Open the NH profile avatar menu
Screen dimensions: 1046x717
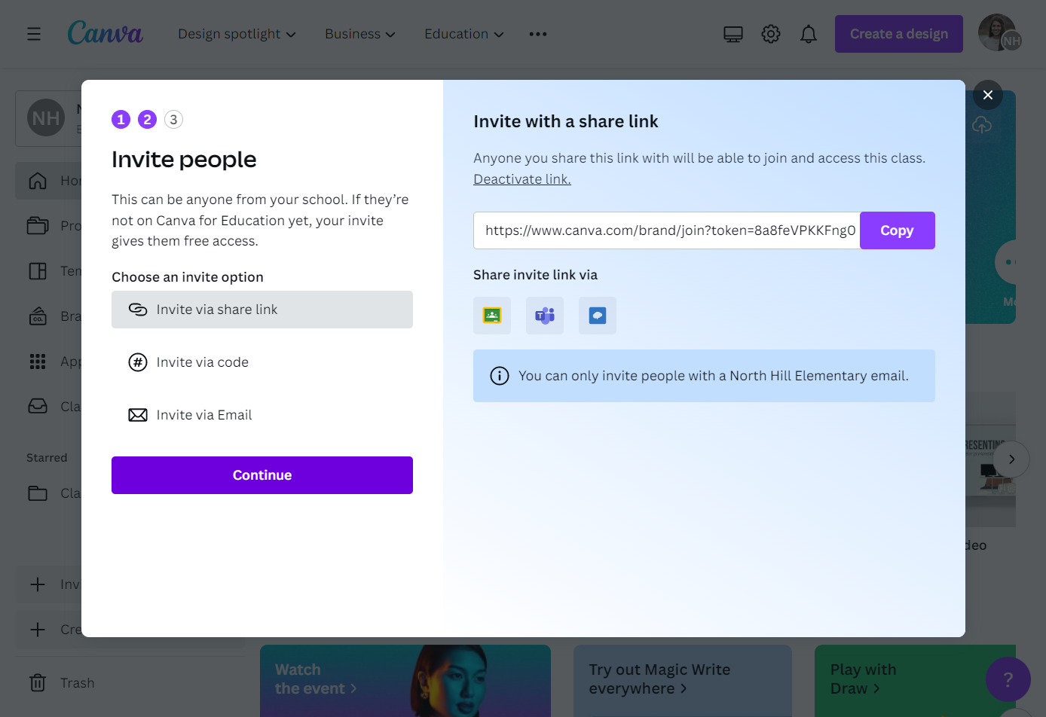coord(999,33)
